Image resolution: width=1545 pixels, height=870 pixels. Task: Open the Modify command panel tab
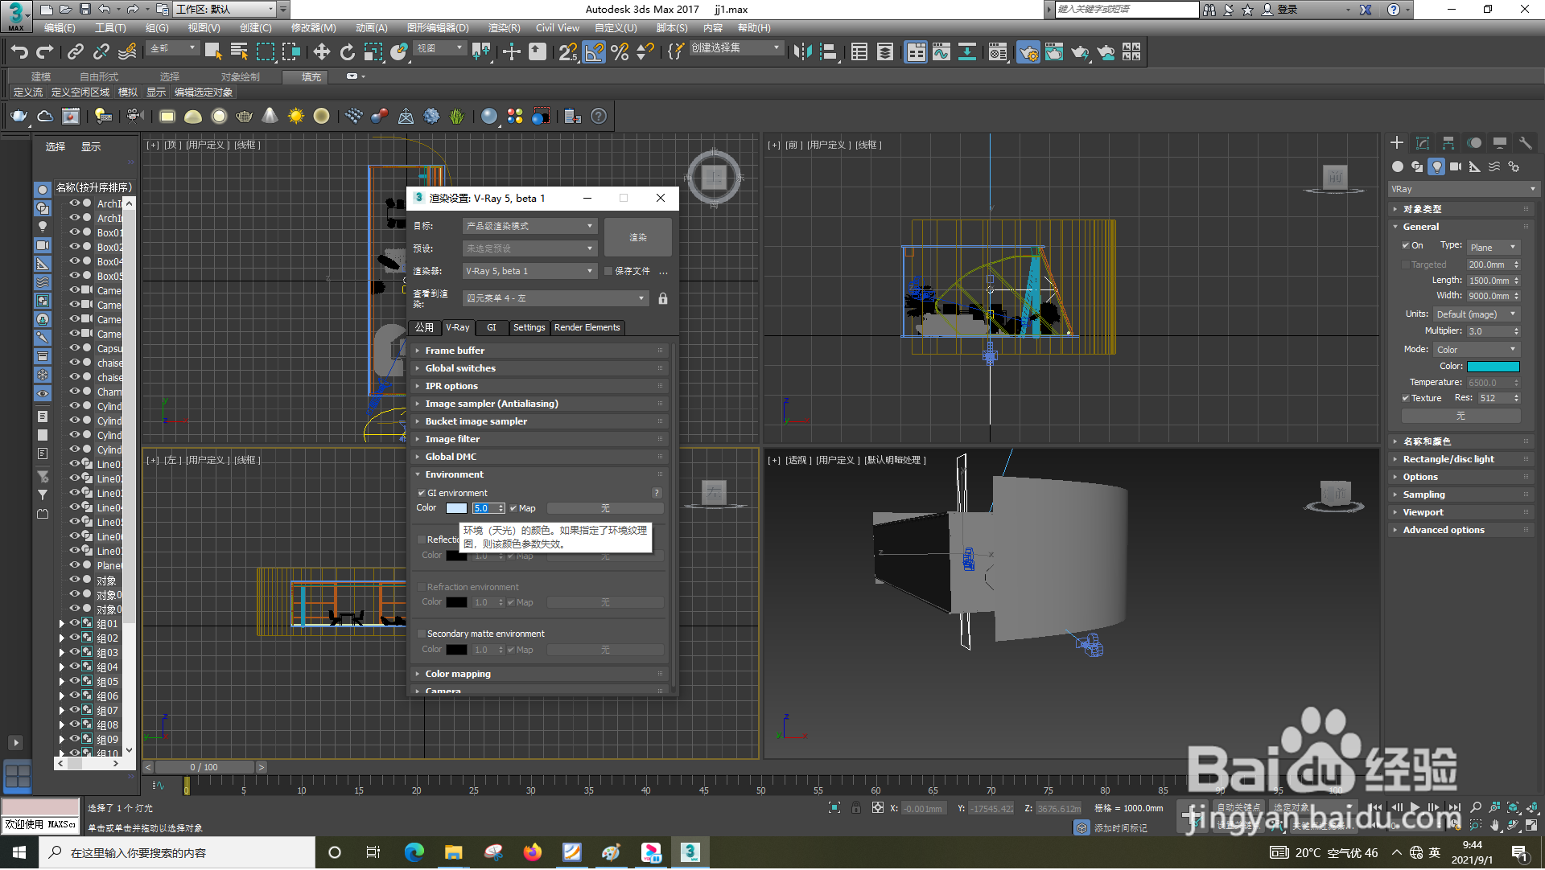coord(1423,142)
